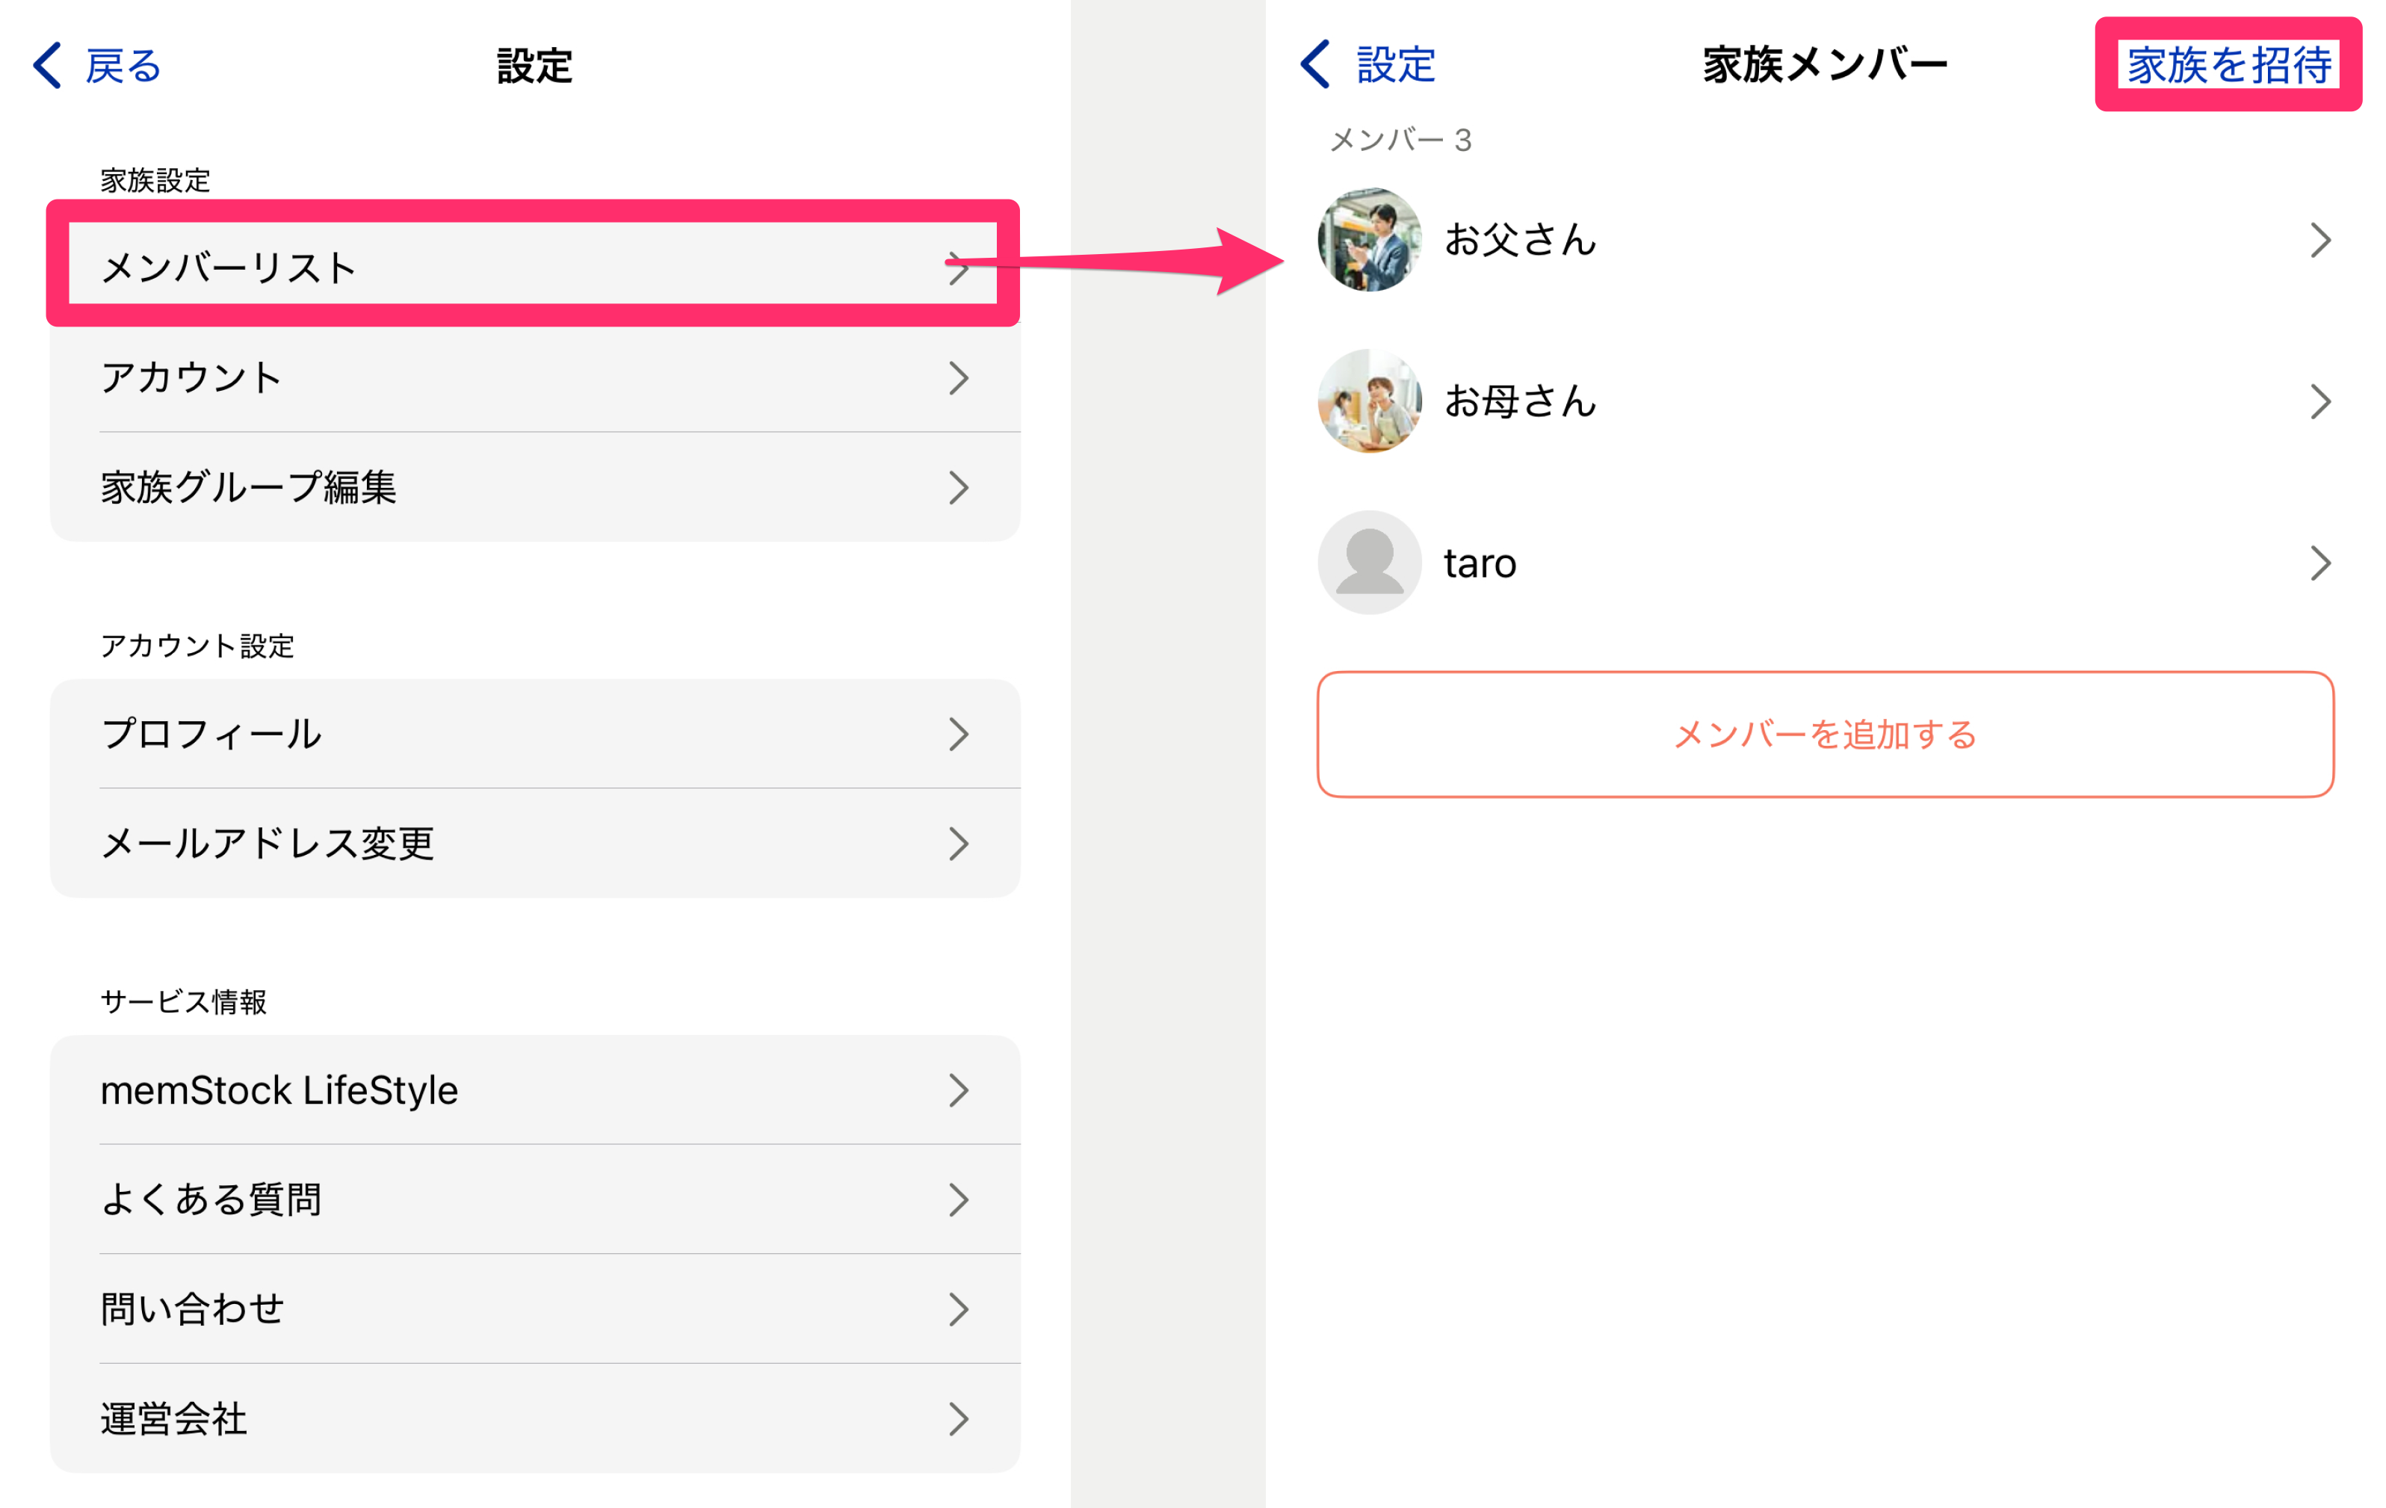
Task: Click the chevron on お父さん row
Action: (x=2319, y=240)
